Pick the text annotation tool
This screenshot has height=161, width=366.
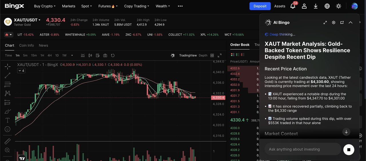7,120
